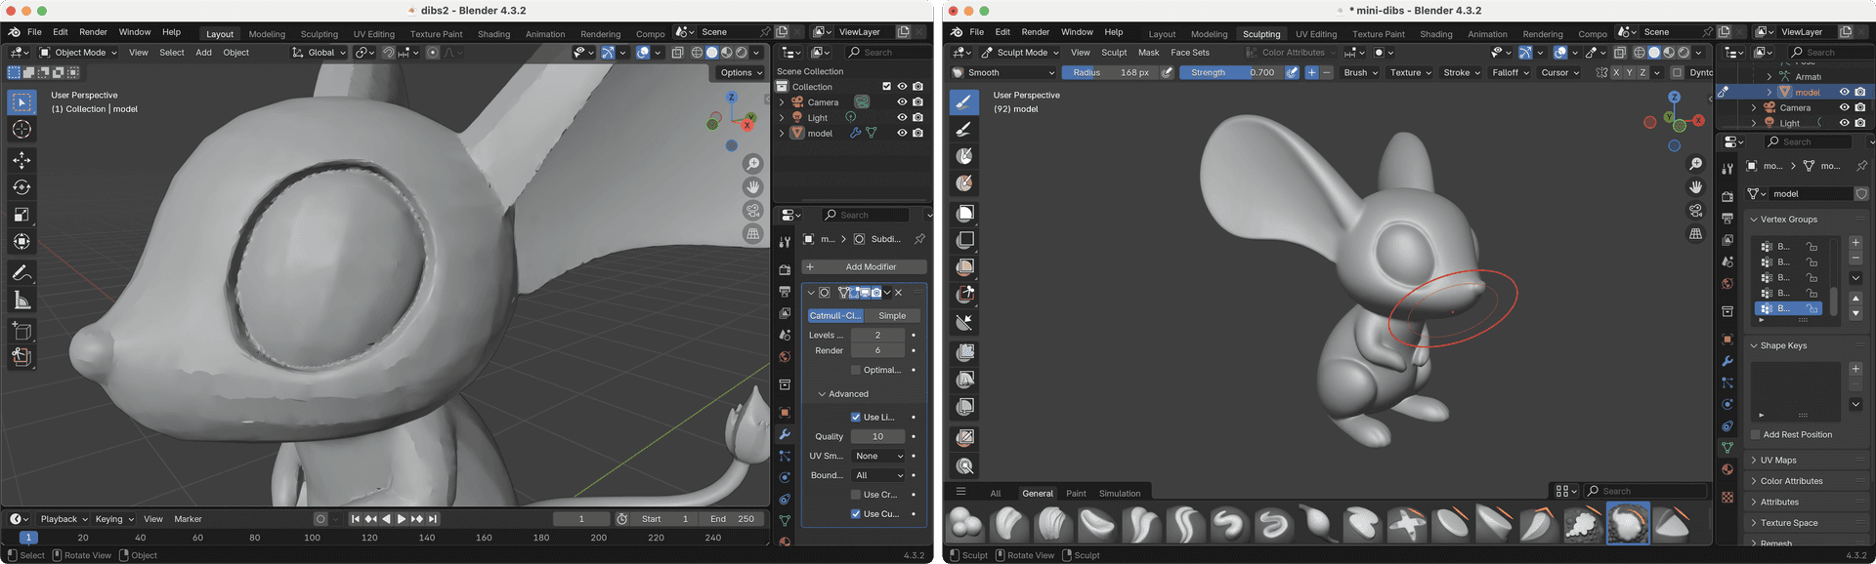Viewport: 1876px width, 564px height.
Task: Toggle Collection exclude checkbox in dibs2 outliner
Action: [x=886, y=87]
